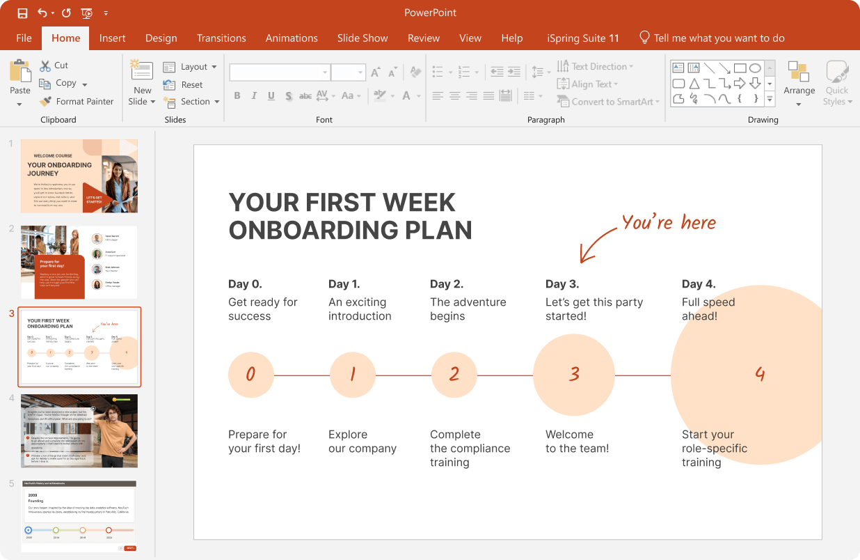This screenshot has height=560, width=860.
Task: Click the Reset slide icon
Action: click(169, 85)
